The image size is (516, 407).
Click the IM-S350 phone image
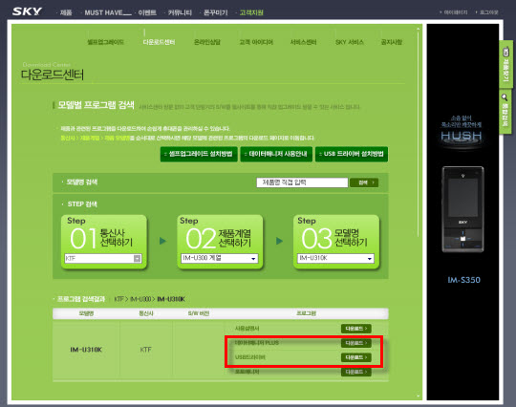[x=462, y=209]
